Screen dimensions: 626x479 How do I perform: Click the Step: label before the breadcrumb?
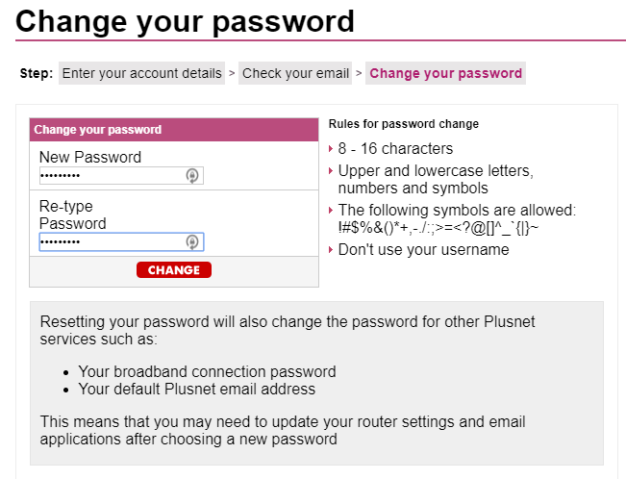coord(37,74)
